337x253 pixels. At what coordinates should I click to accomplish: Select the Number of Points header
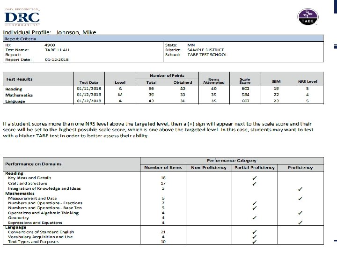tap(167, 75)
